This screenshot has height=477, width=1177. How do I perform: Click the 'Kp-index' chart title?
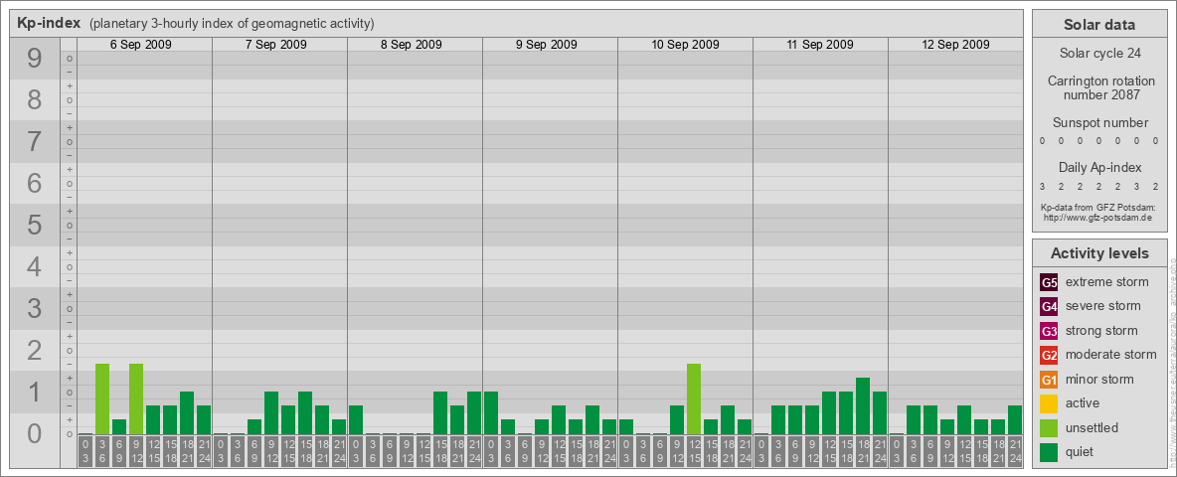point(50,23)
